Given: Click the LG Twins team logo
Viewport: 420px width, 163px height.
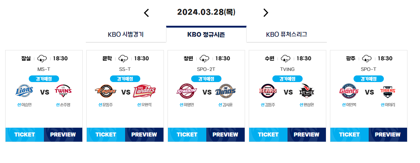Looking at the screenshot, I should pyautogui.click(x=63, y=91).
